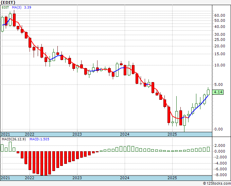Click the 40.00 price axis label

pyautogui.click(x=220, y=27)
